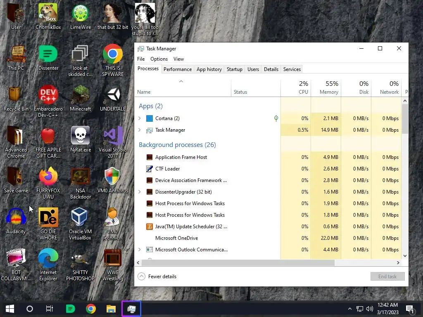Sort by the Disk column header
Image resolution: width=423 pixels, height=317 pixels.
(356, 88)
